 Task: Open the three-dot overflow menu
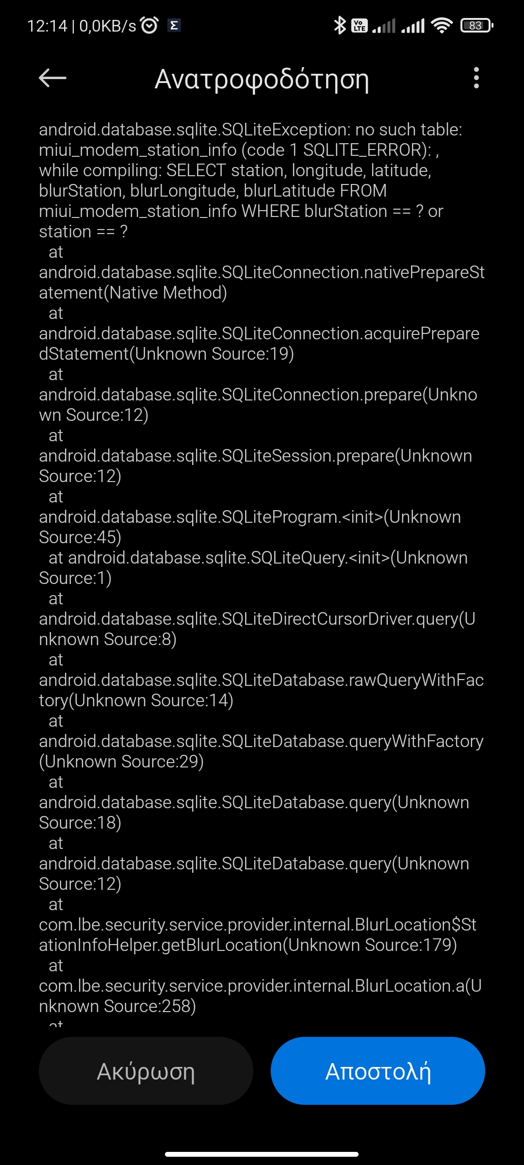[476, 78]
